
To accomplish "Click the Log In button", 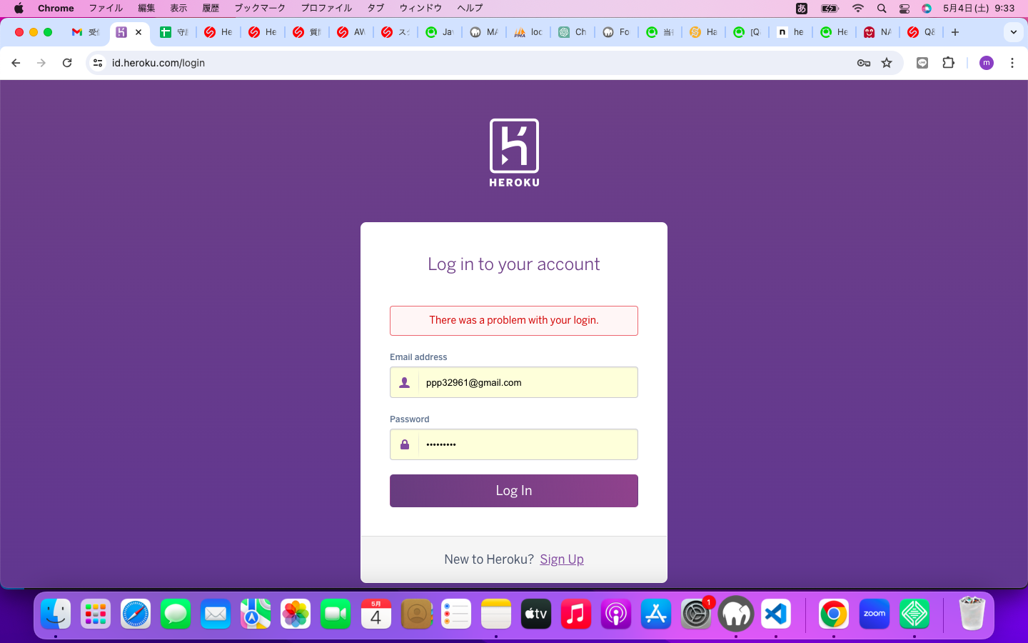I will [514, 491].
